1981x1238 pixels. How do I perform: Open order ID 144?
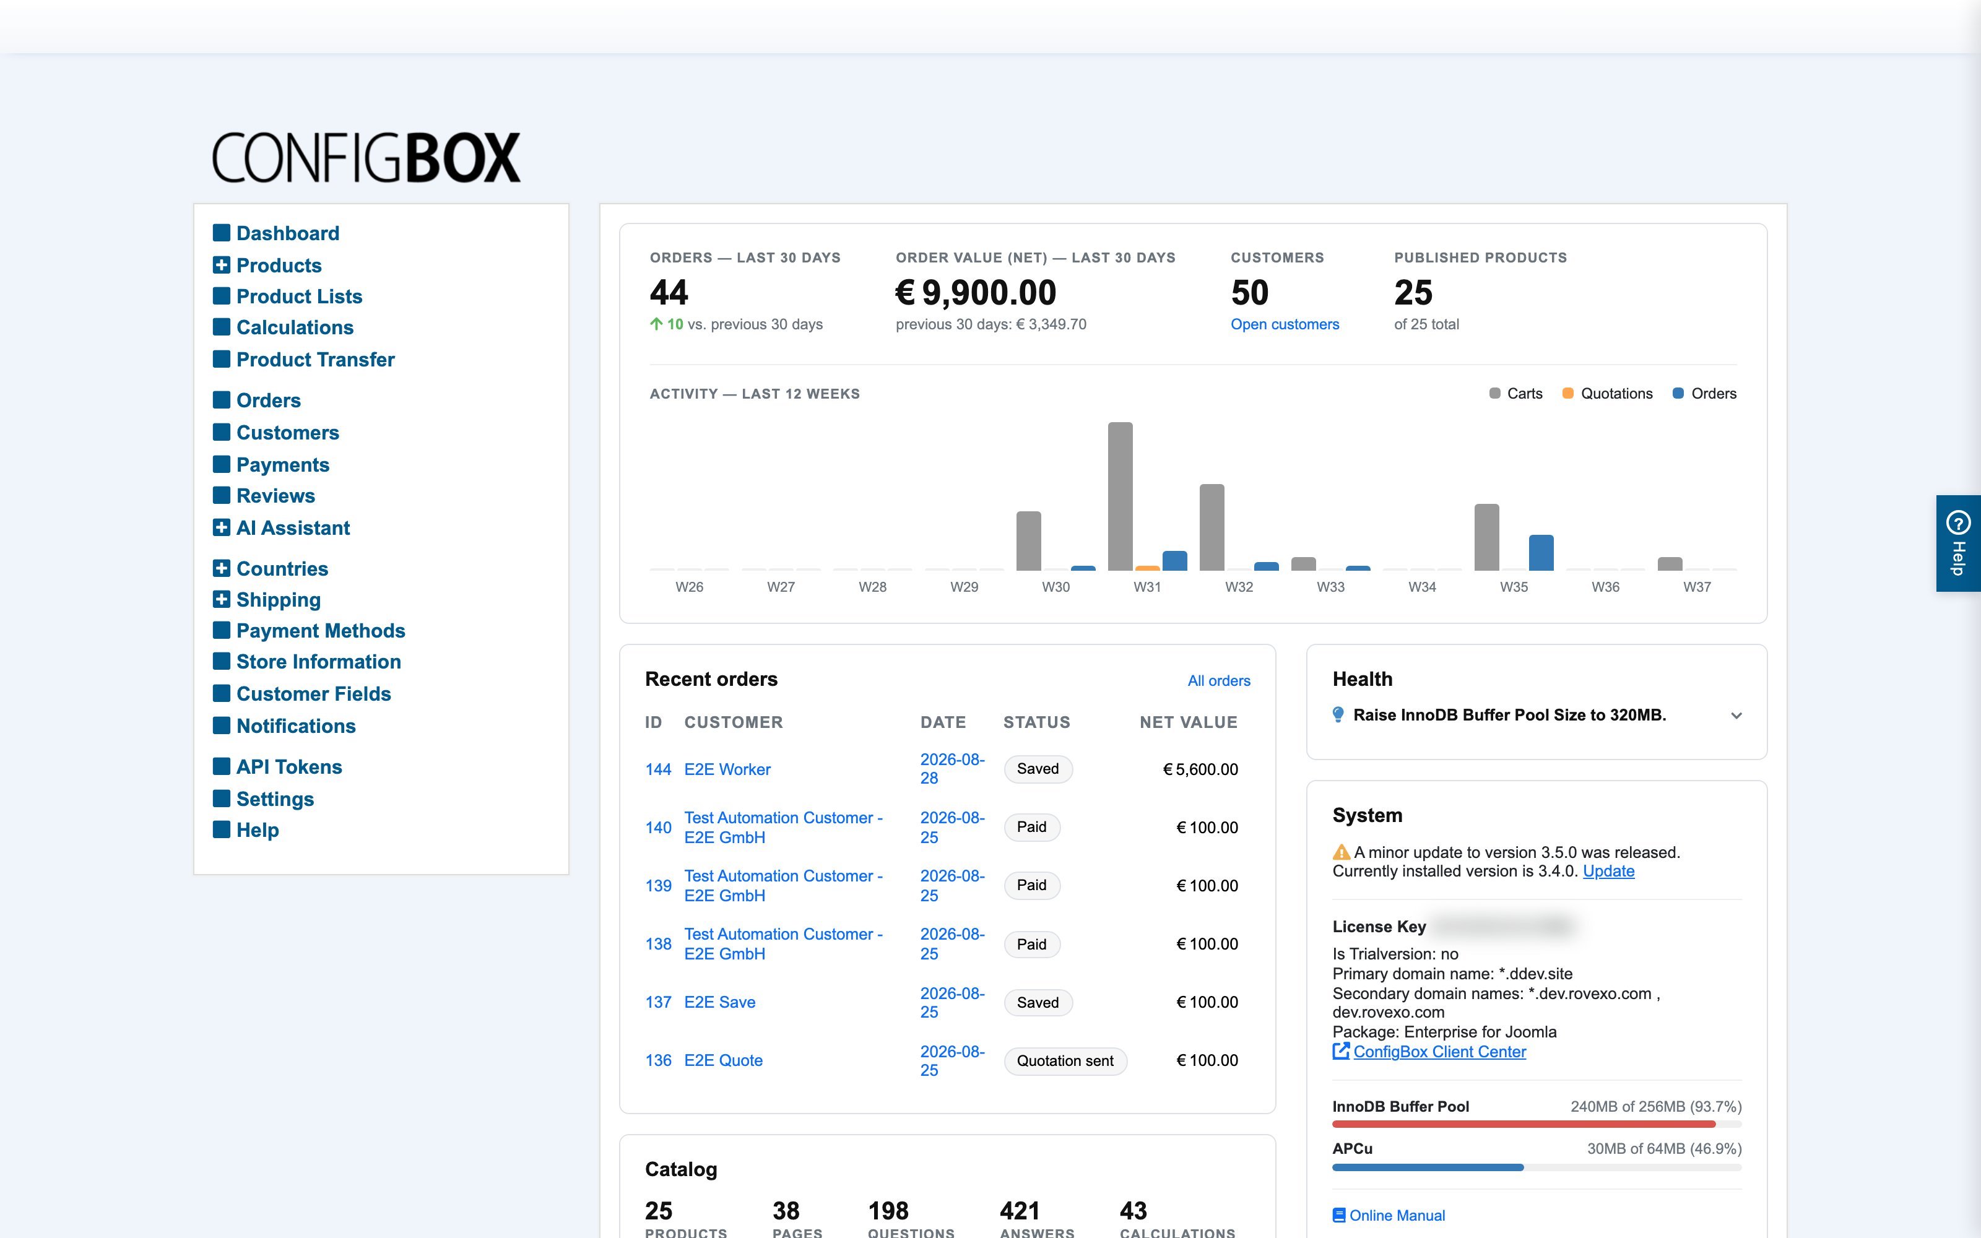(x=658, y=769)
